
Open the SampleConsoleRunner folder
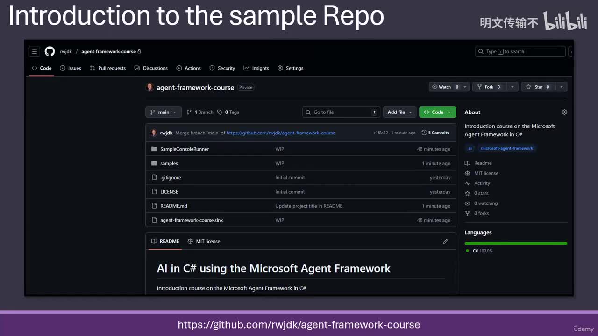coord(185,149)
